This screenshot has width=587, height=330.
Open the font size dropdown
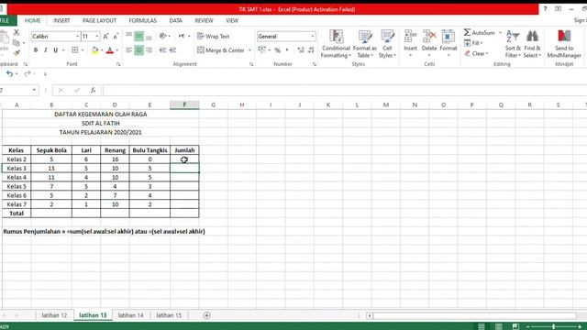97,37
